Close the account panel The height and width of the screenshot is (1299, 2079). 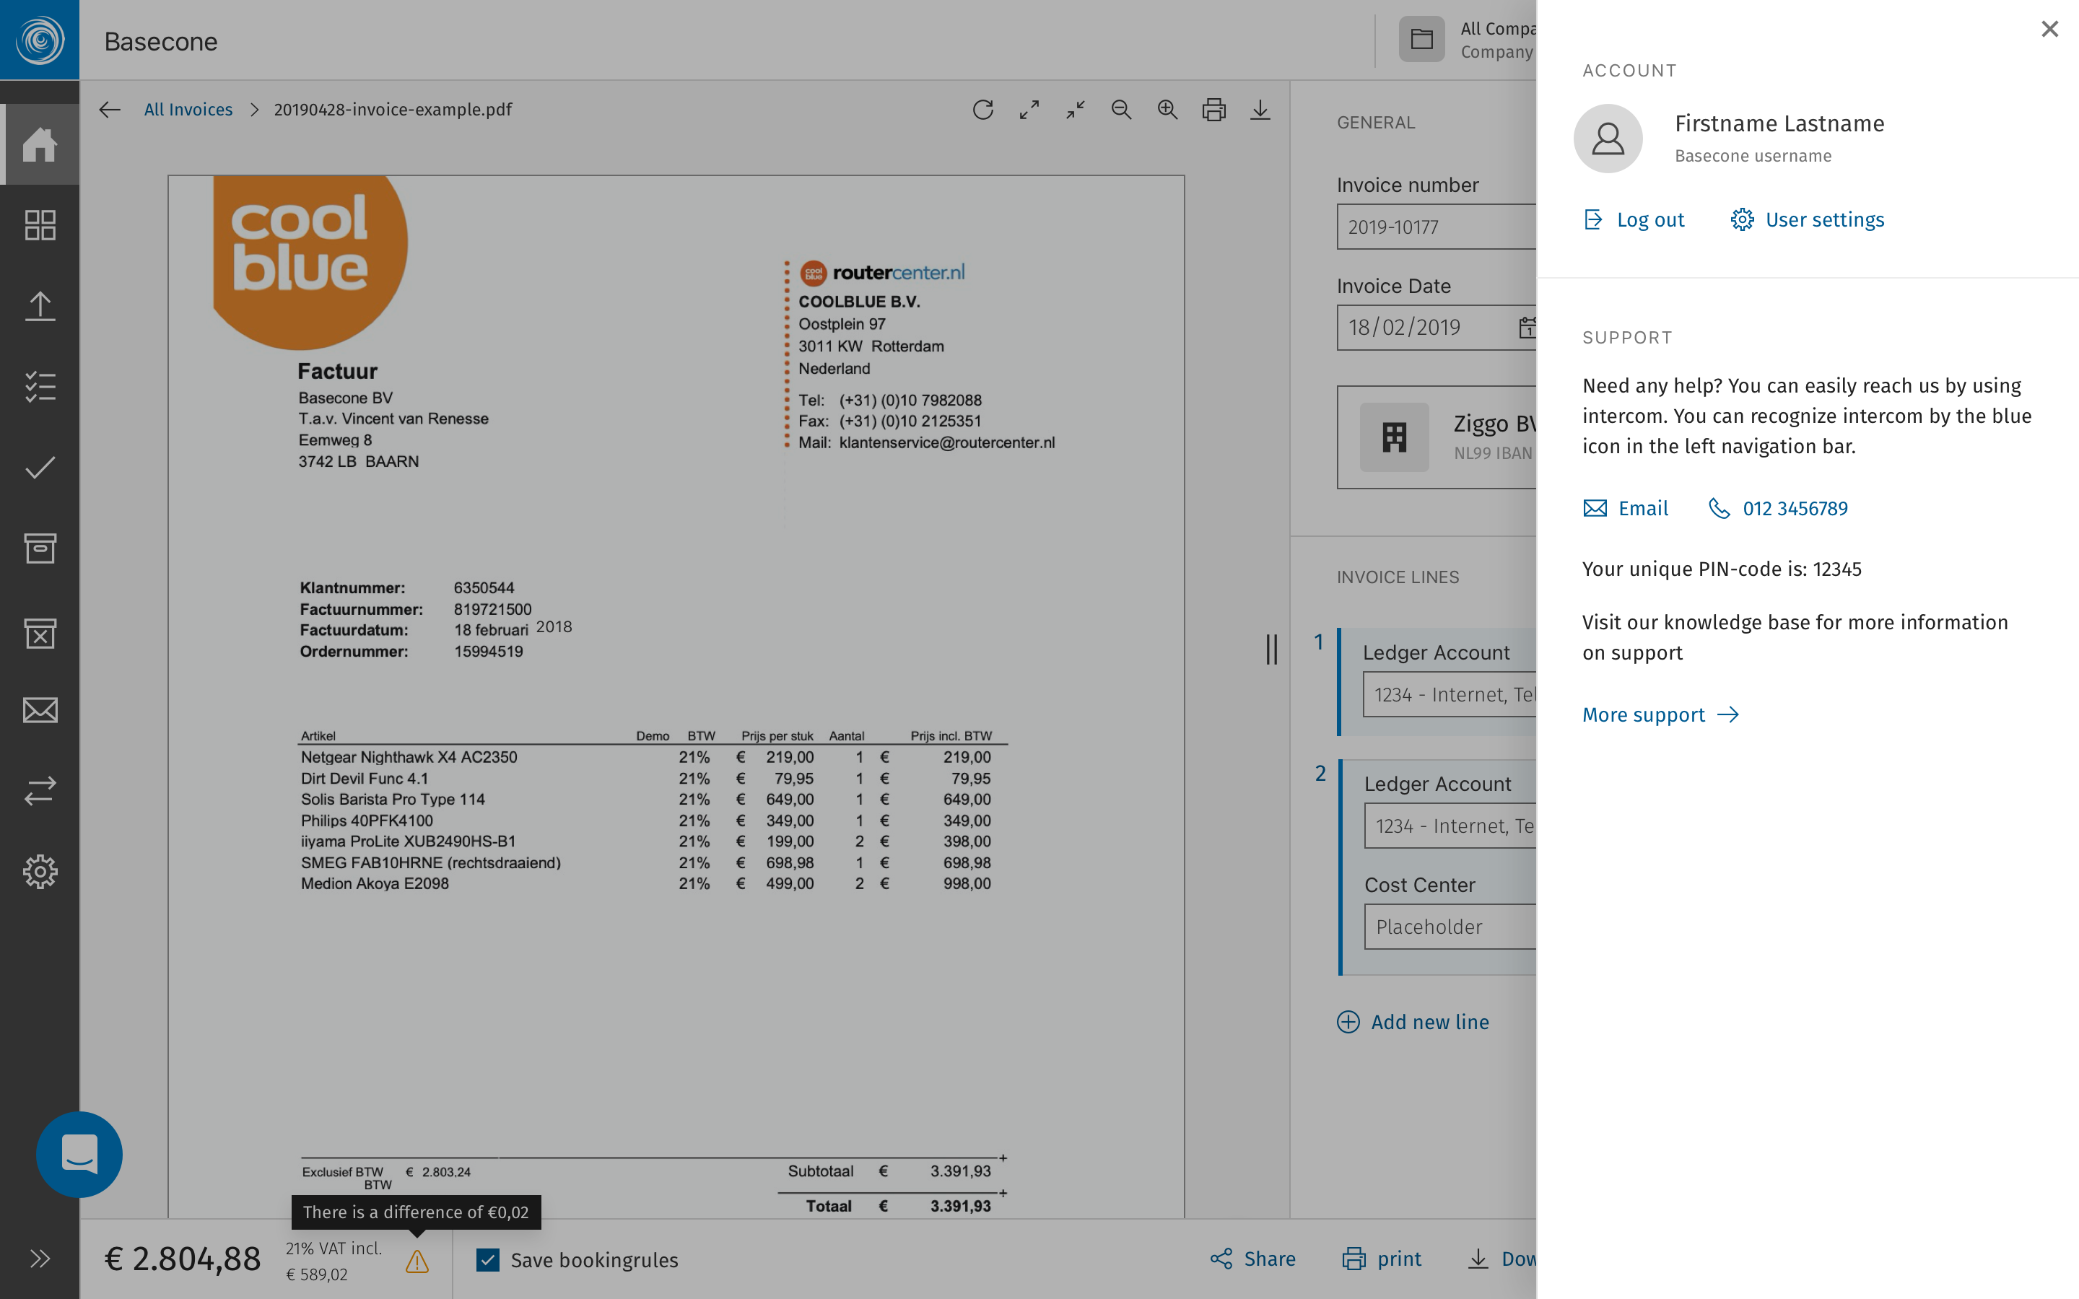[2050, 29]
